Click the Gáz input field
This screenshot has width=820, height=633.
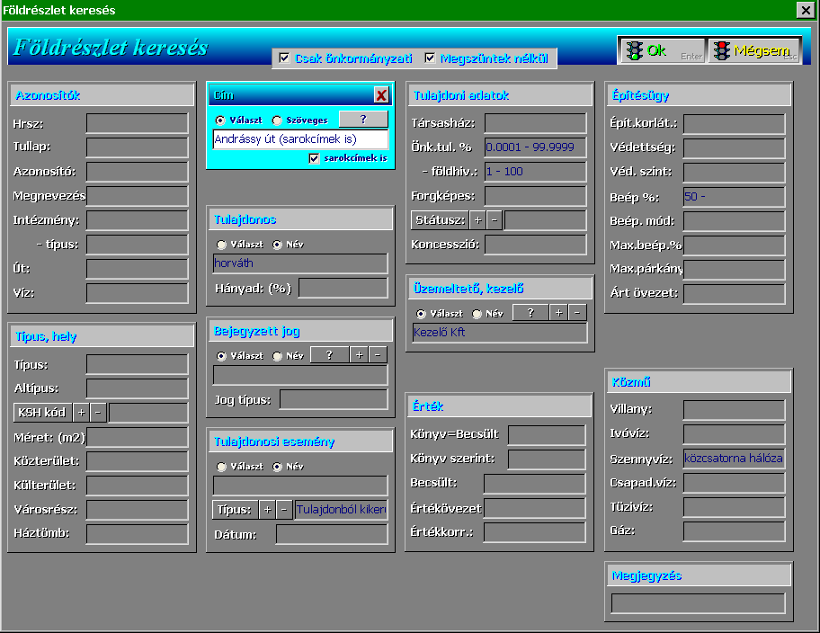pyautogui.click(x=735, y=531)
